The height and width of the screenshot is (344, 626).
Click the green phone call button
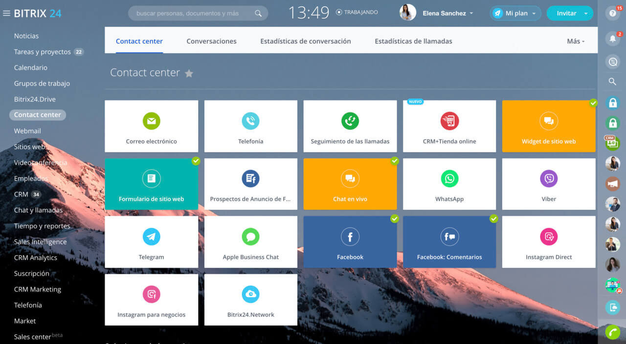pos(612,332)
